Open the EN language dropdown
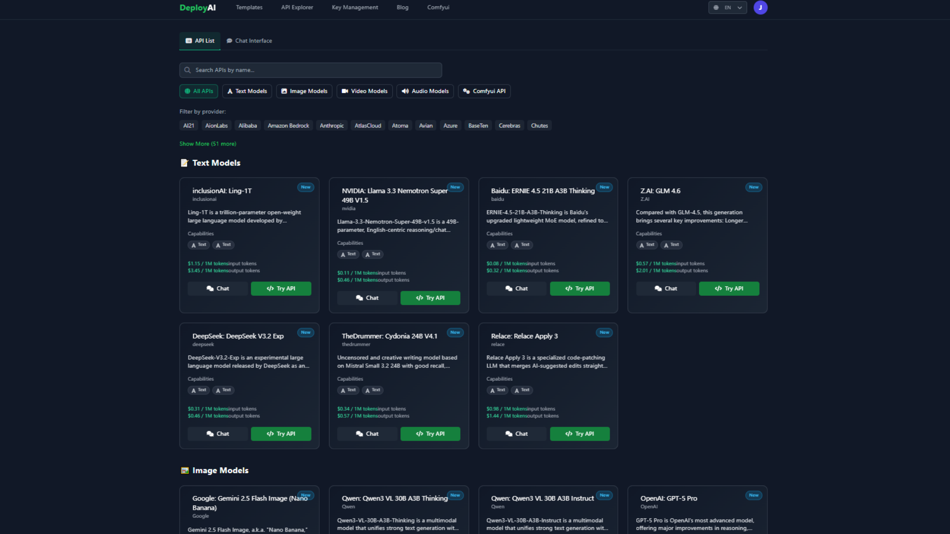The image size is (950, 534). (x=727, y=7)
